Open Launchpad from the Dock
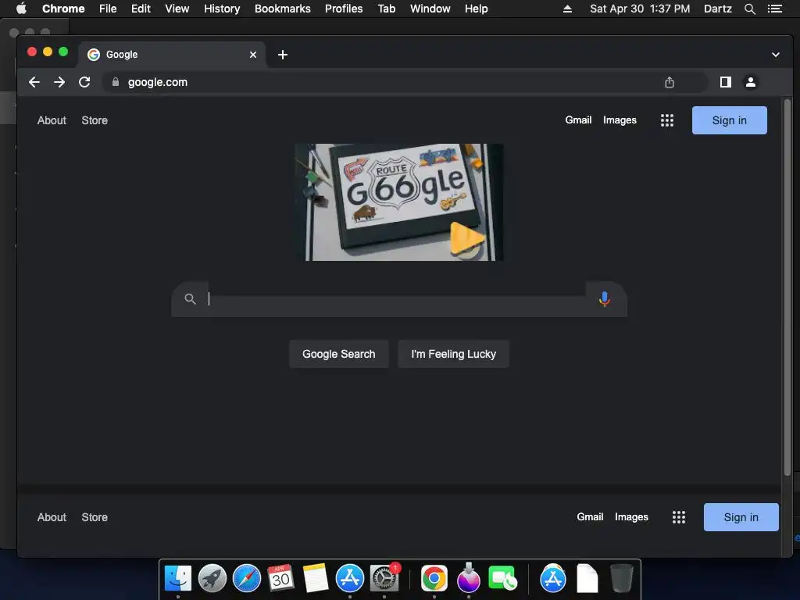 pyautogui.click(x=212, y=579)
